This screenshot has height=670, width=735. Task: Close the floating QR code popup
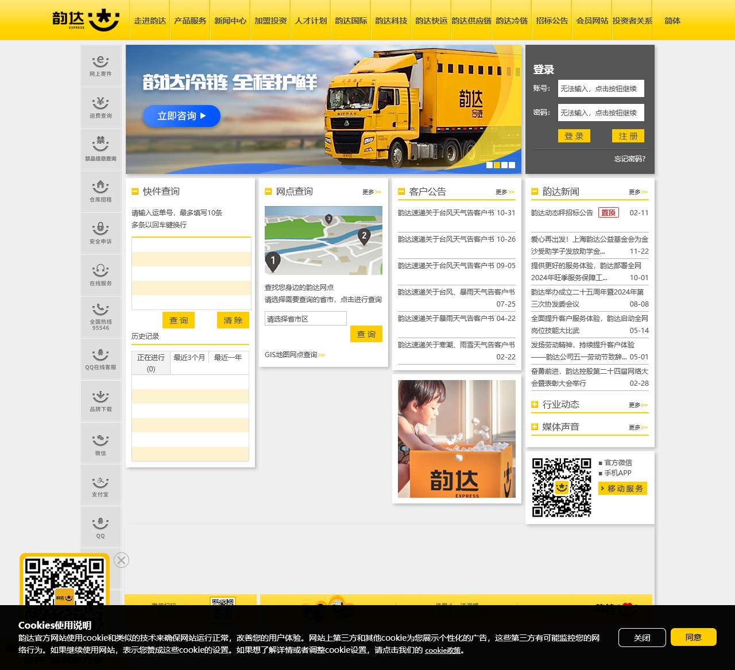pyautogui.click(x=121, y=560)
